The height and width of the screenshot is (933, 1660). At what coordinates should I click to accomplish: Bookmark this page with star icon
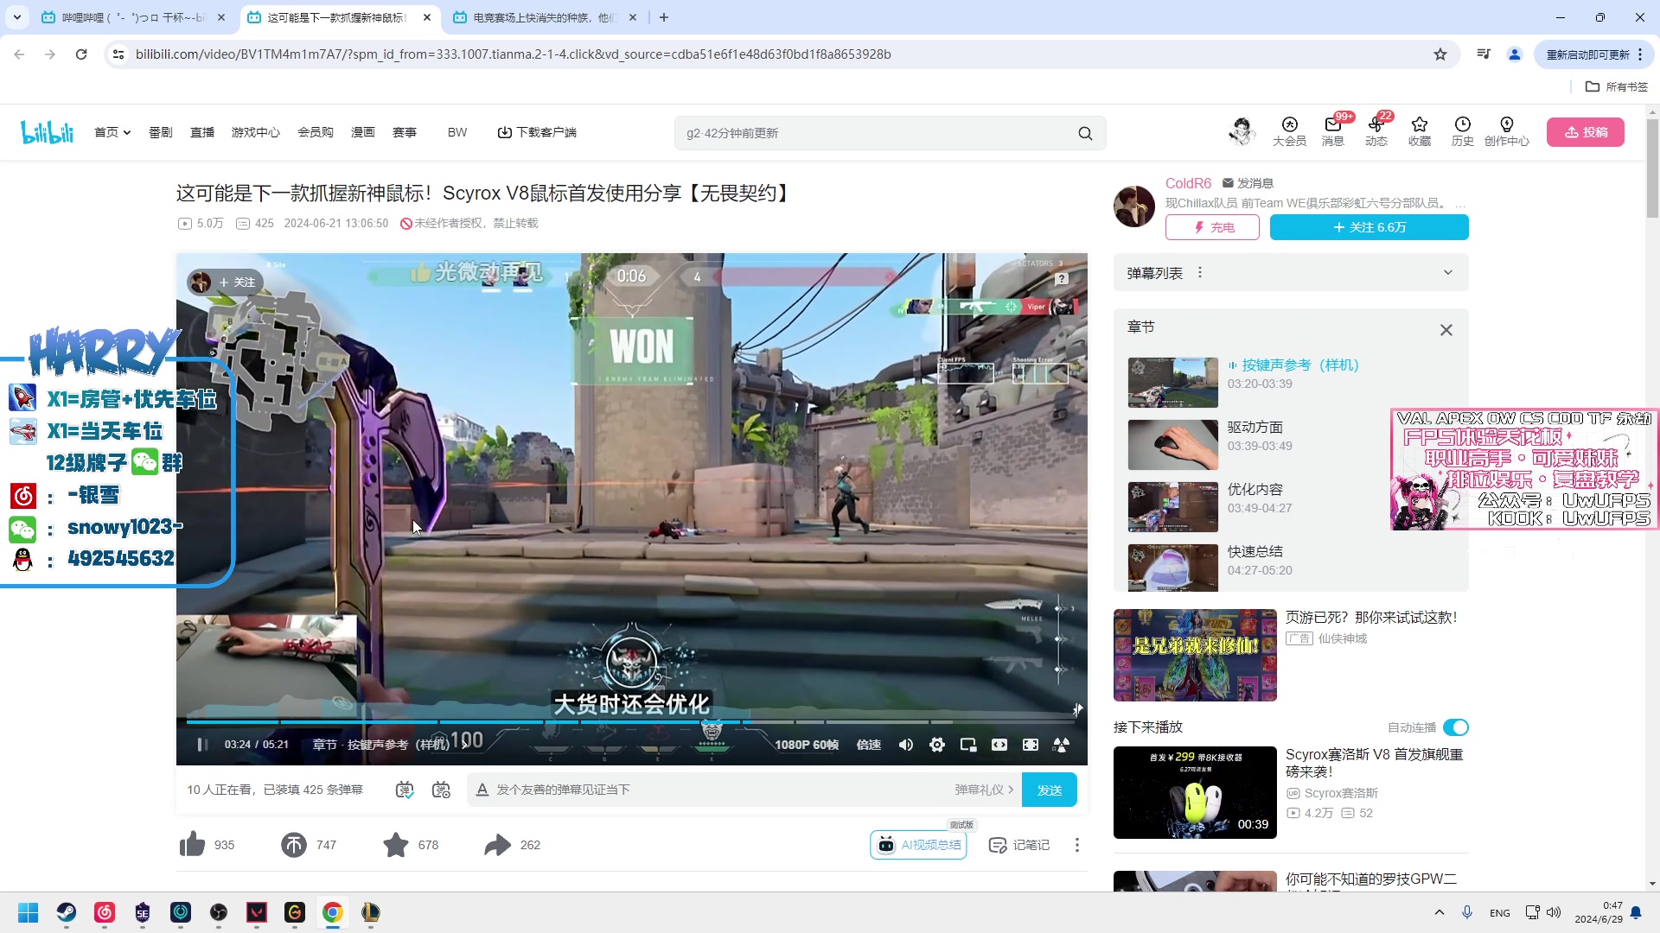tap(1440, 54)
